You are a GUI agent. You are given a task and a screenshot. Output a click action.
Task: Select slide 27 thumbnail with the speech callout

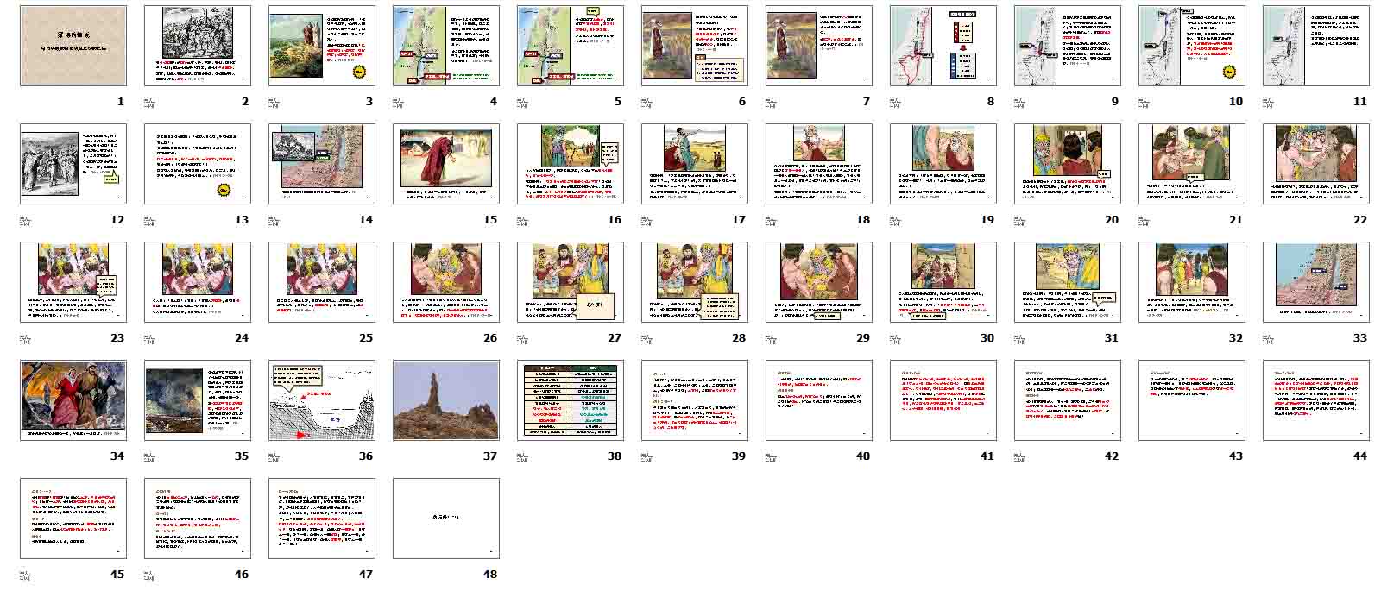571,282
